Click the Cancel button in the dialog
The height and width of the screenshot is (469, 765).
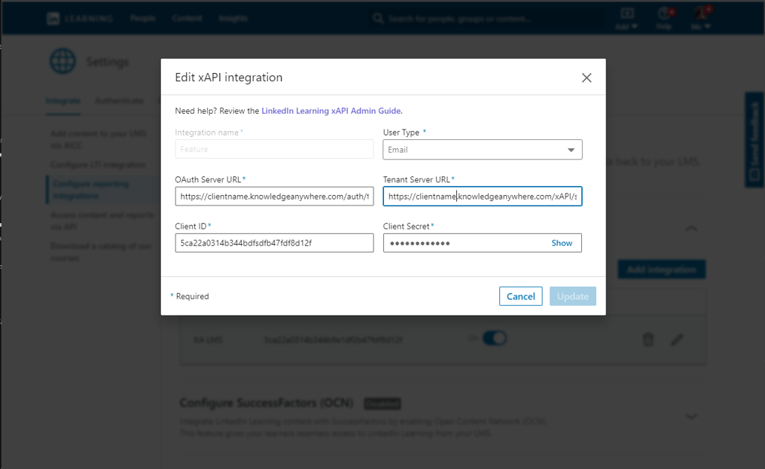(520, 296)
